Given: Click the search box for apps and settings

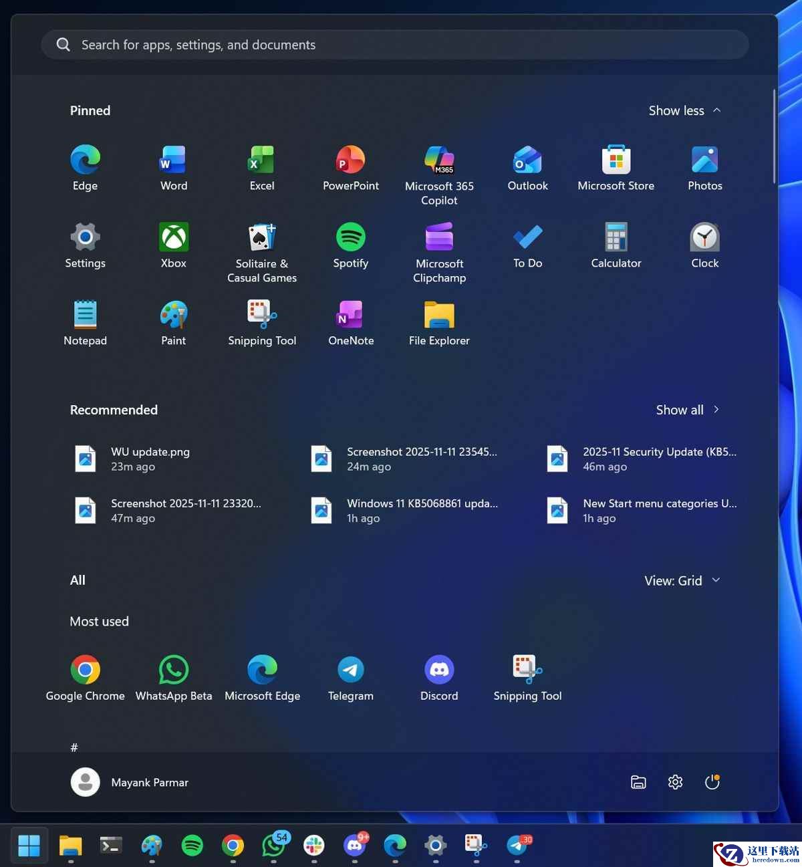Looking at the screenshot, I should (x=394, y=45).
